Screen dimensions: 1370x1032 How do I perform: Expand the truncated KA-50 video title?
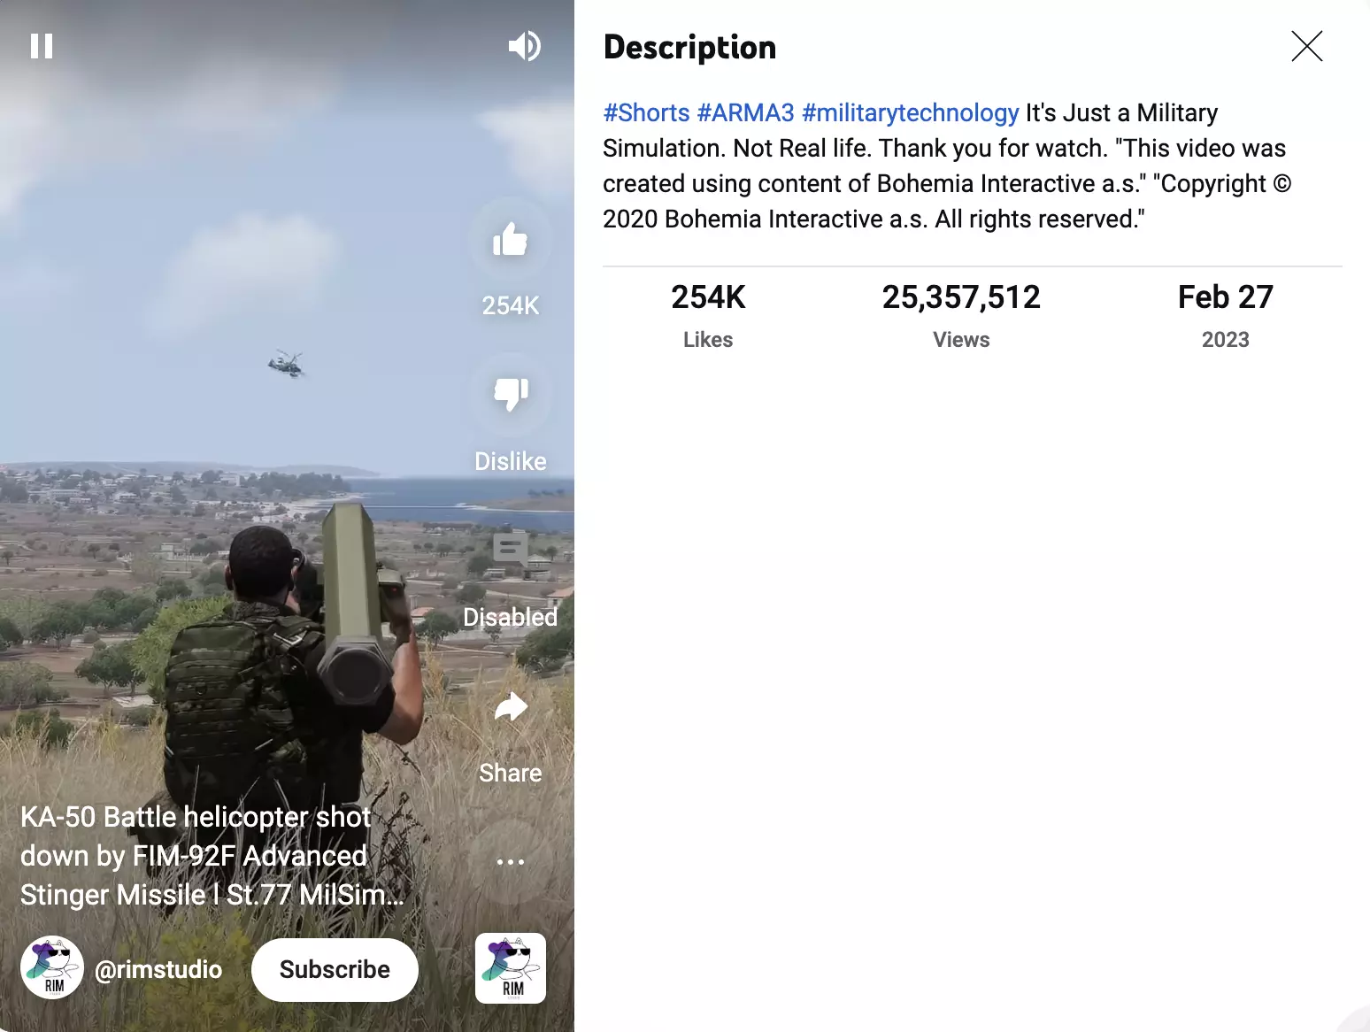(212, 856)
